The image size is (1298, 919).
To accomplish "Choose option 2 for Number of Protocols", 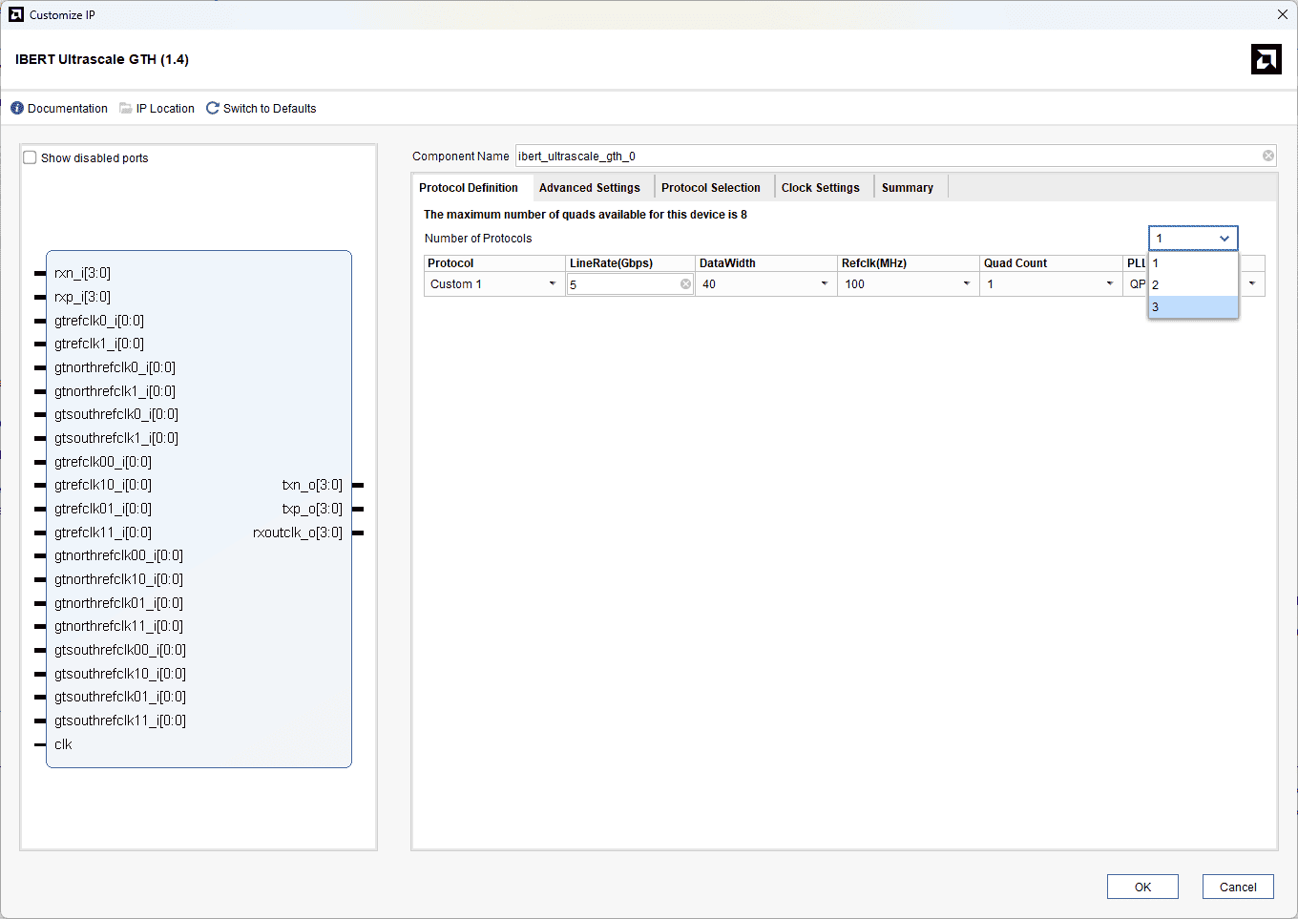I will (x=1192, y=285).
